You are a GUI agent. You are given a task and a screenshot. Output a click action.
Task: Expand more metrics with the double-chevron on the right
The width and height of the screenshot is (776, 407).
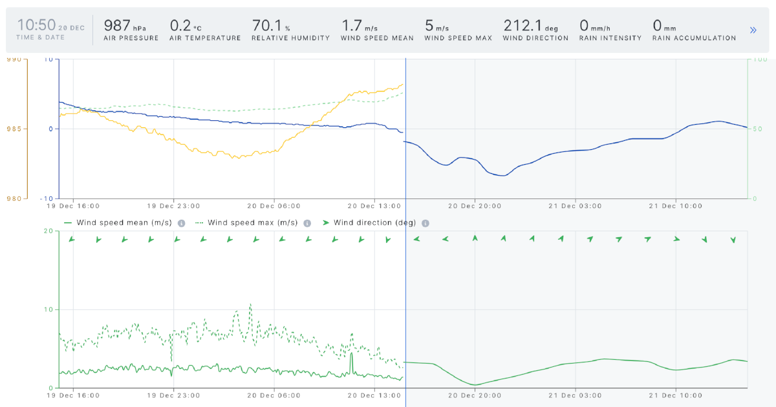(752, 30)
